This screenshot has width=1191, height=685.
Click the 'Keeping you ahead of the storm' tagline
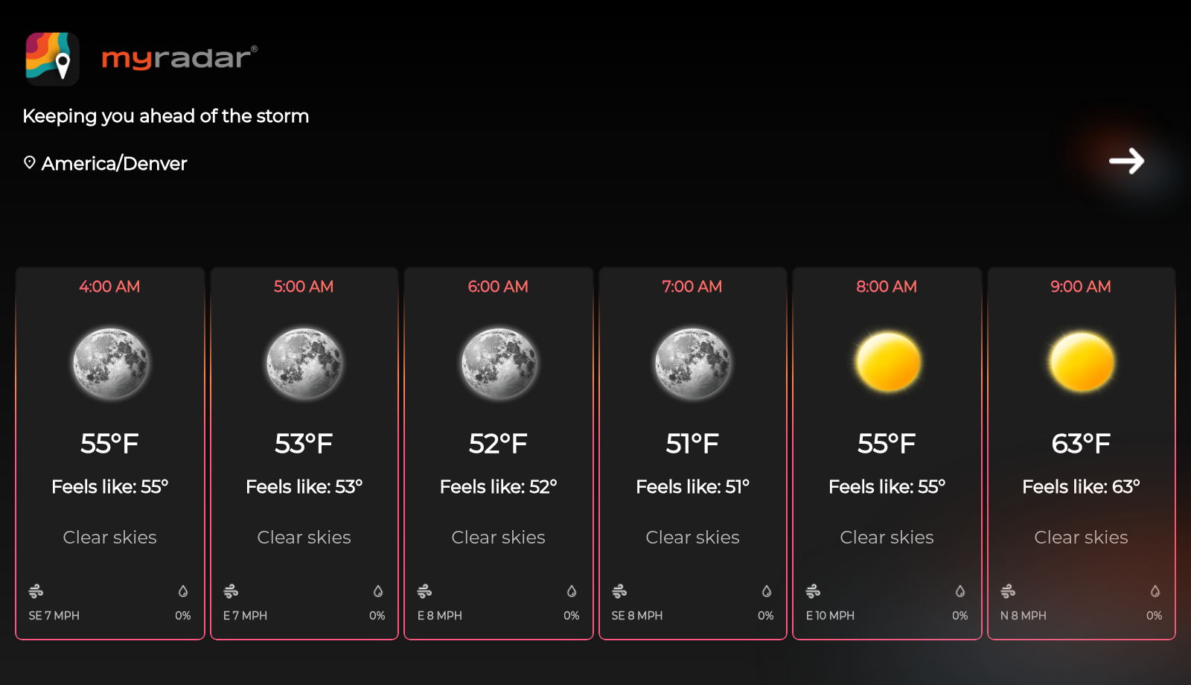(165, 116)
